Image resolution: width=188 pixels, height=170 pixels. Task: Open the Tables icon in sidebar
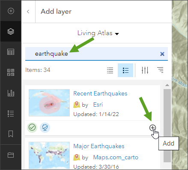click(x=11, y=52)
